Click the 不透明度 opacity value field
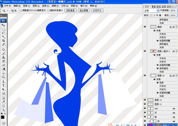178x126 pixels. click(x=173, y=10)
